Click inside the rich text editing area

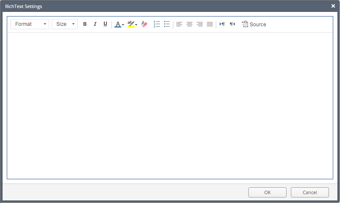point(170,105)
